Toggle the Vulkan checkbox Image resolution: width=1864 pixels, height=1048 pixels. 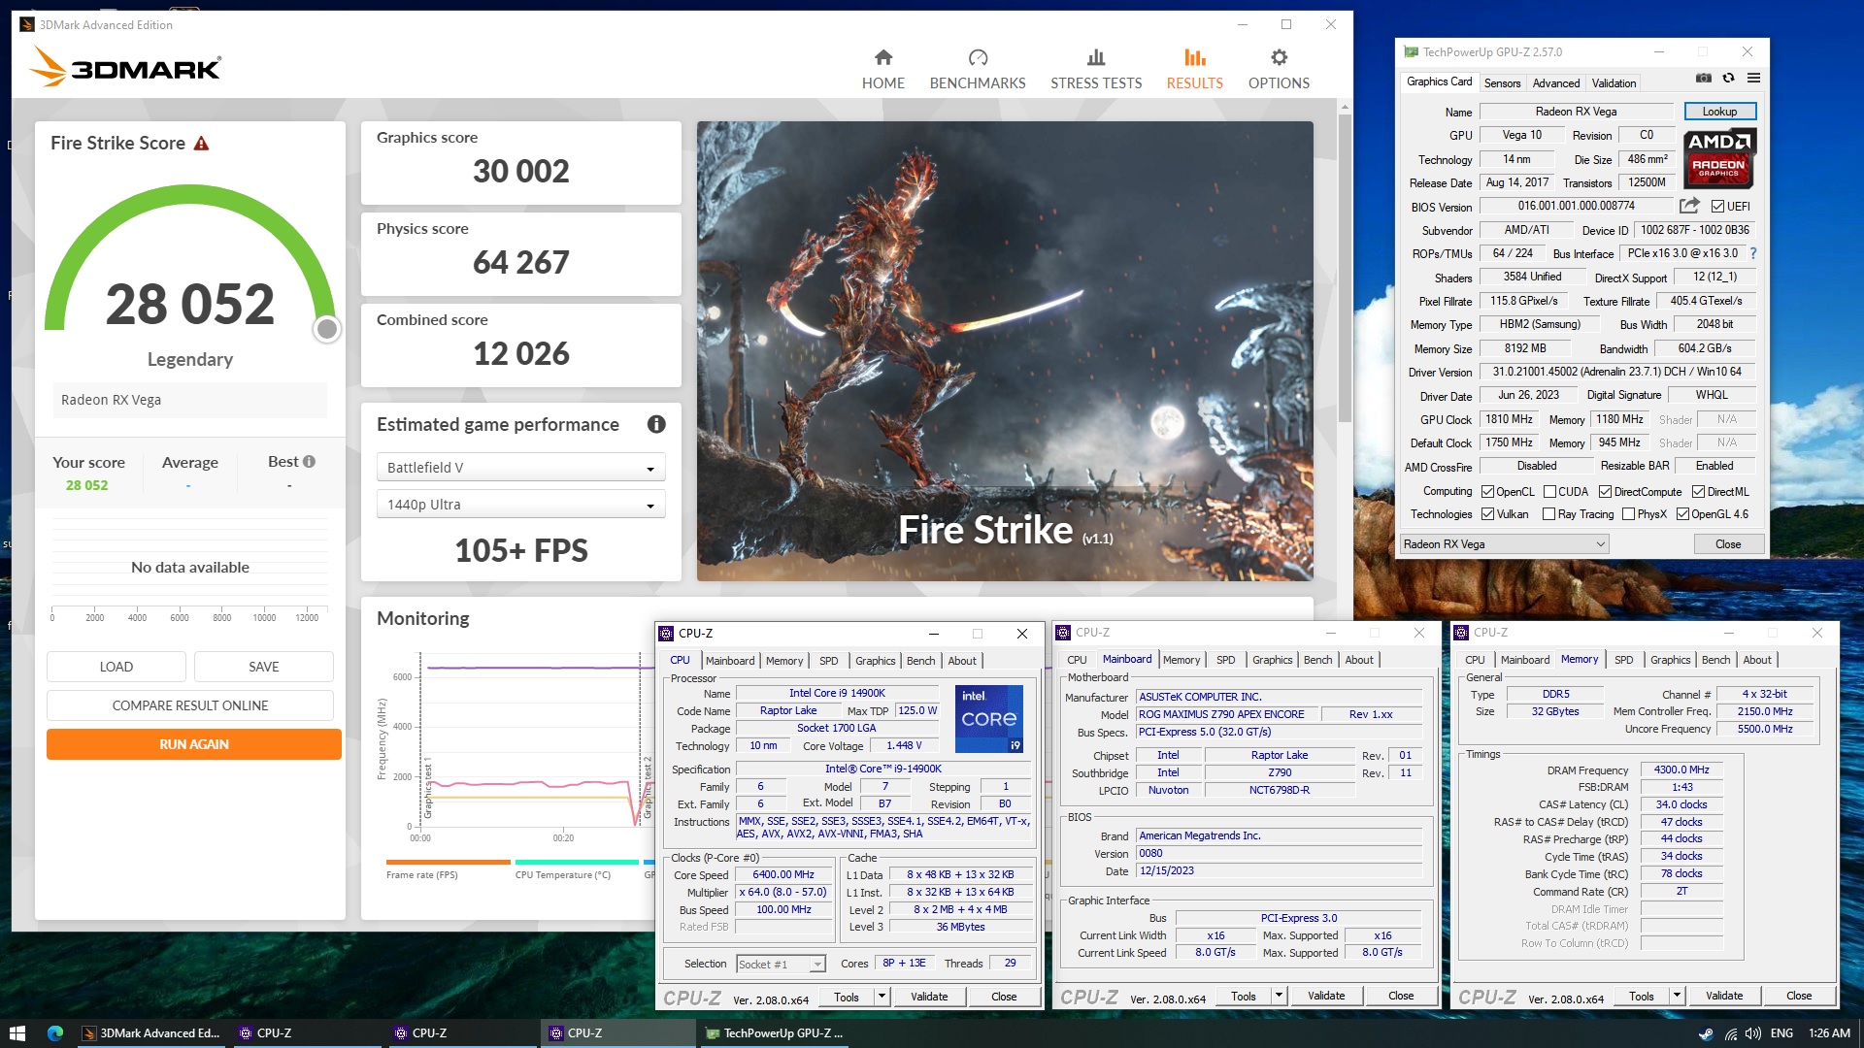(x=1487, y=514)
